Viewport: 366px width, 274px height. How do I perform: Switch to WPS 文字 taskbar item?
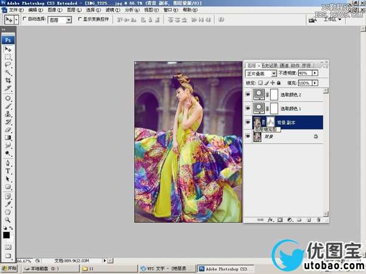point(167,269)
